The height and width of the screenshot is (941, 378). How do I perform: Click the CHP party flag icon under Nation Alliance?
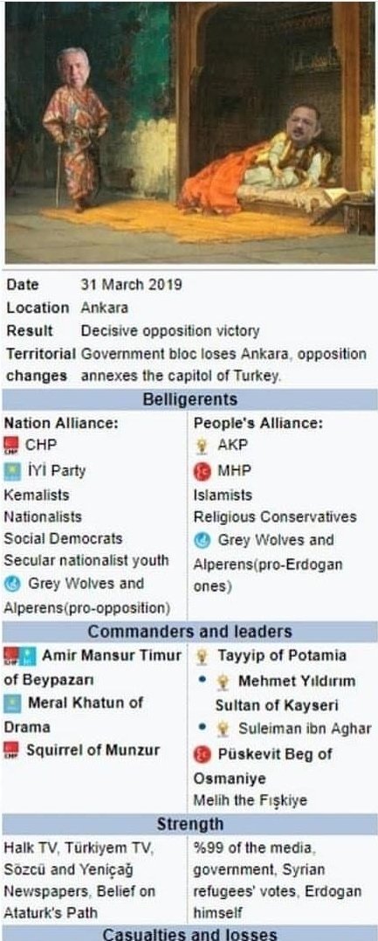(x=11, y=446)
